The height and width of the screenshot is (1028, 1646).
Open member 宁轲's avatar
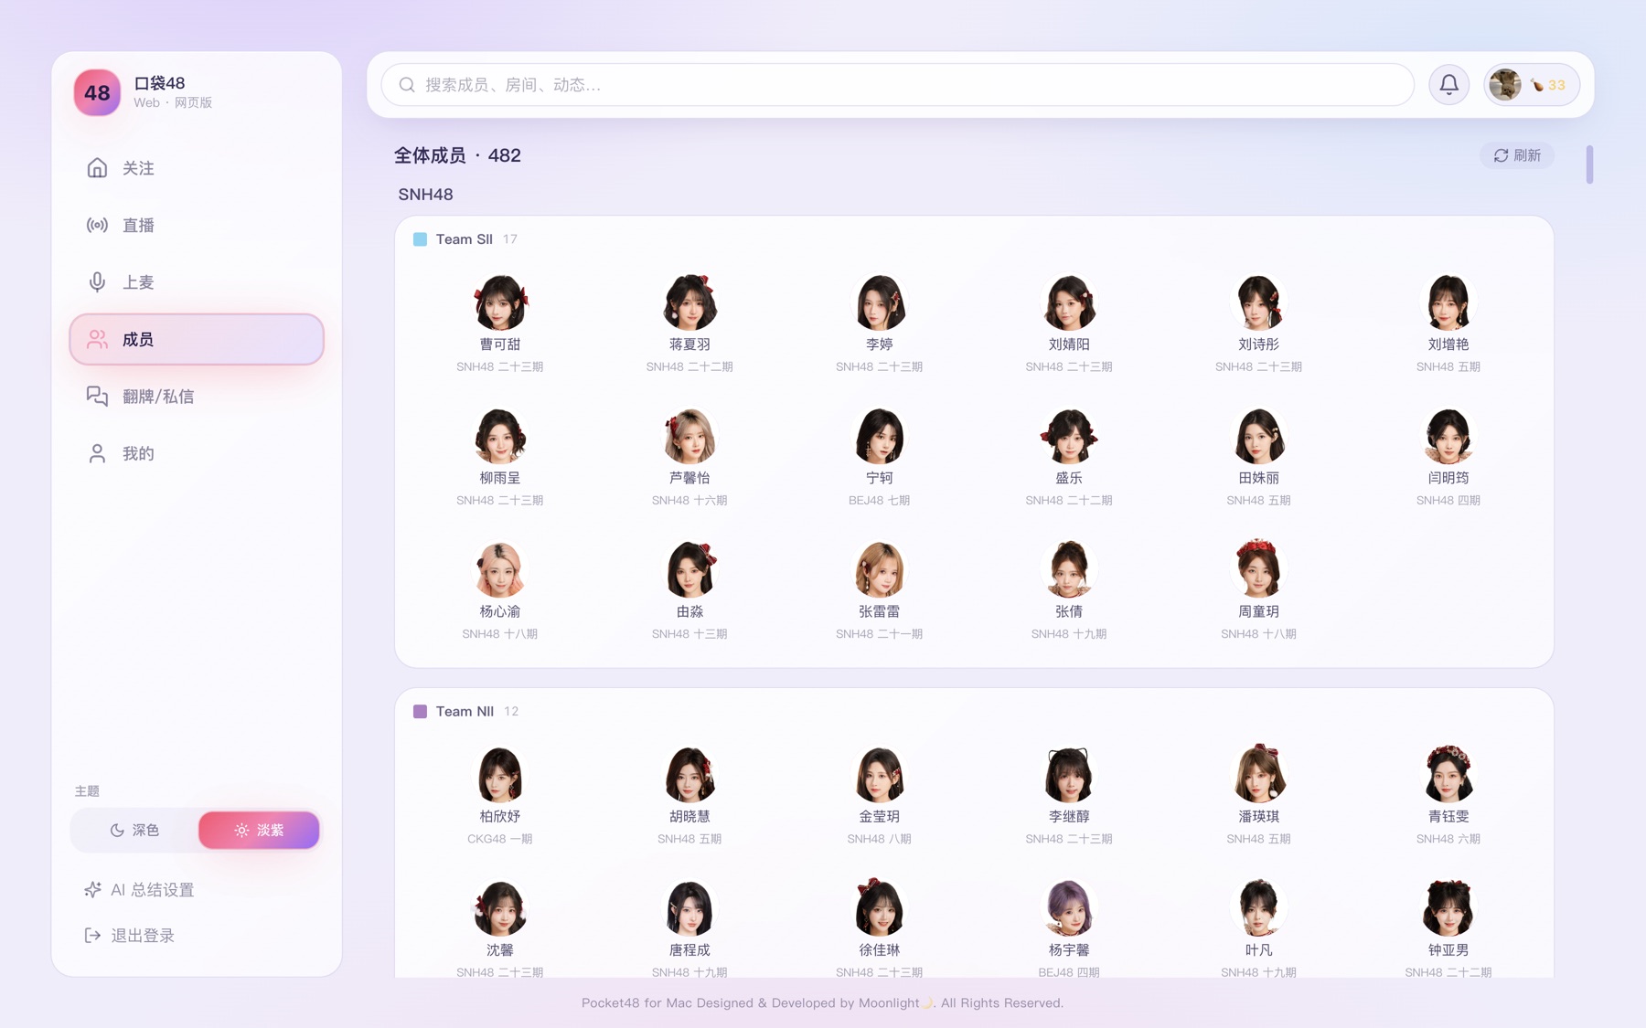coord(879,436)
